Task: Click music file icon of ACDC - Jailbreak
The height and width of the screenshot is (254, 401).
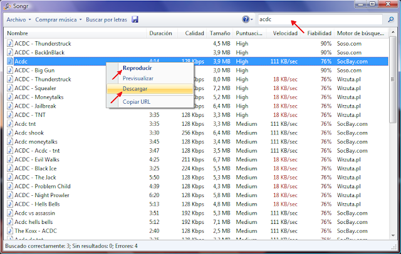Action: click(10, 106)
